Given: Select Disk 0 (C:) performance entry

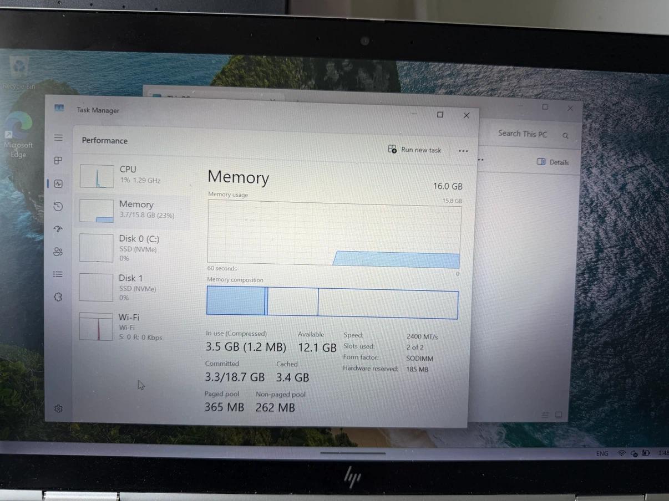Looking at the screenshot, I should [x=133, y=248].
